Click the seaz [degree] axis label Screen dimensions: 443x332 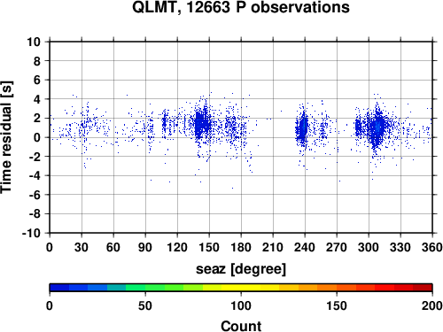point(241,269)
